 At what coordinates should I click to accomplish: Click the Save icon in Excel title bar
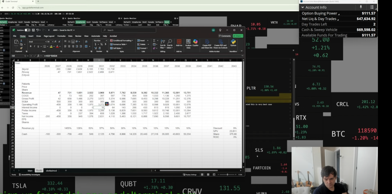(x=33, y=30)
